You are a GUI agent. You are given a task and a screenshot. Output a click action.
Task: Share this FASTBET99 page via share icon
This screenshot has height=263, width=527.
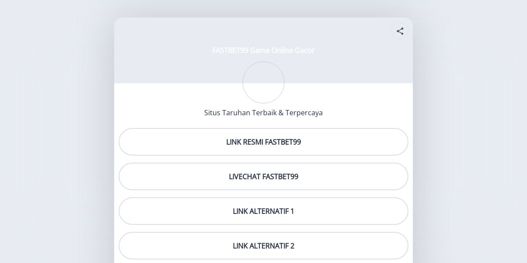coord(400,31)
